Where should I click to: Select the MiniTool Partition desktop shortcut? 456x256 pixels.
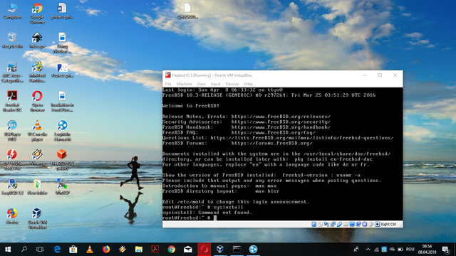coord(37,72)
